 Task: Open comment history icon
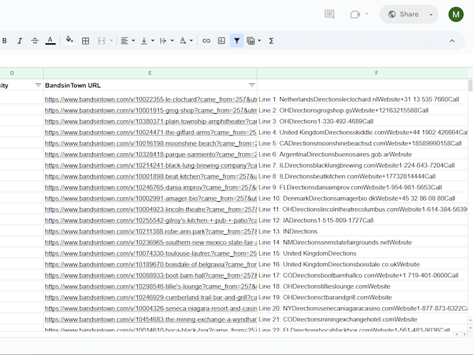pyautogui.click(x=329, y=14)
